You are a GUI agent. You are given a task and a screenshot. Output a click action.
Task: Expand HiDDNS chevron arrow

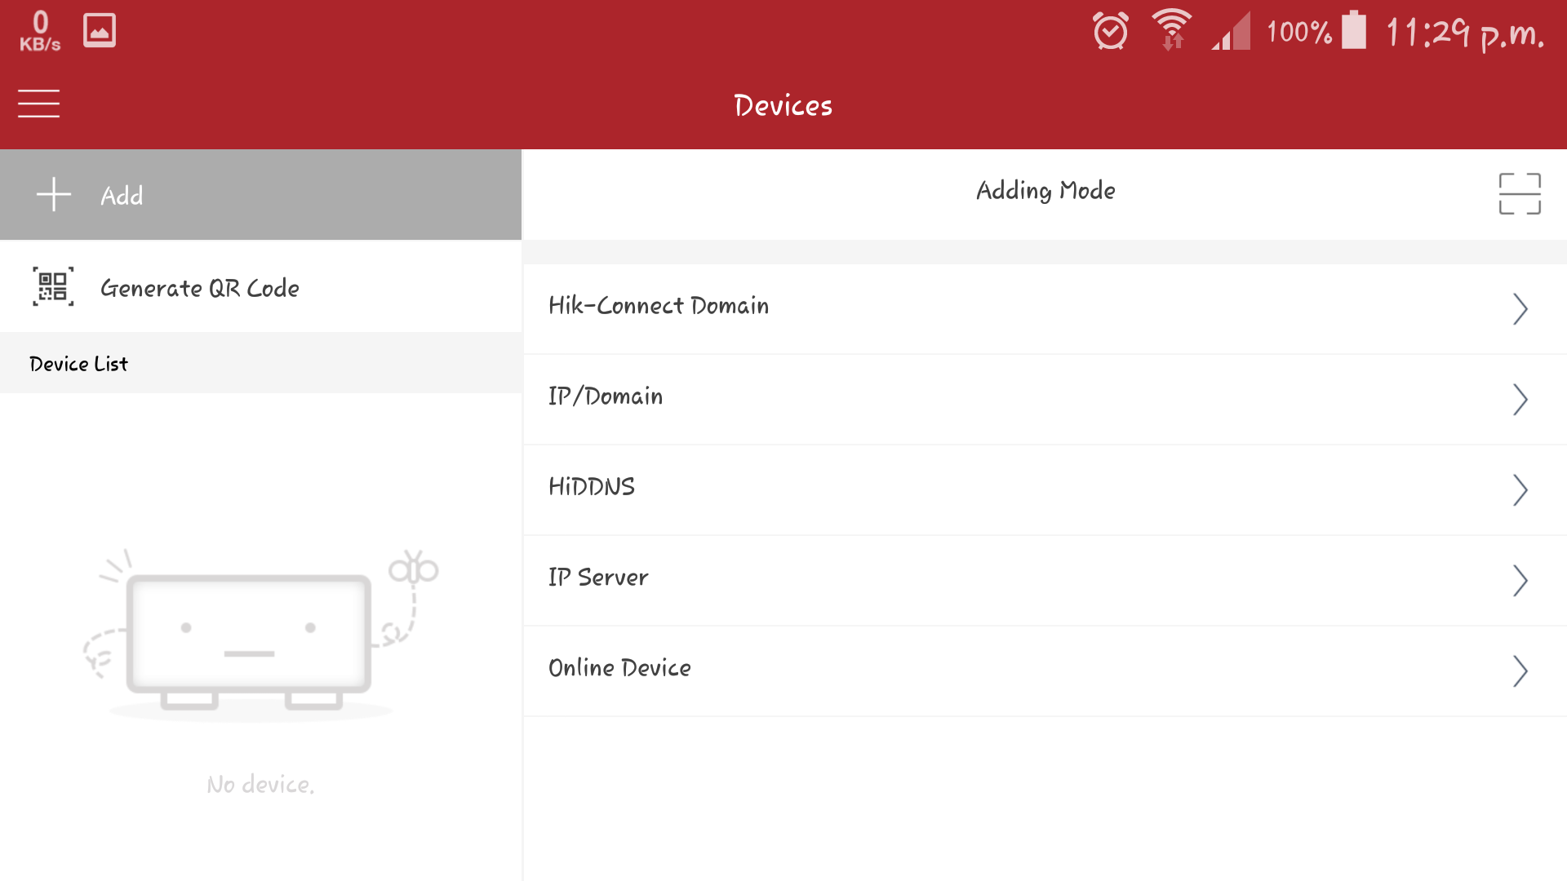tap(1519, 490)
